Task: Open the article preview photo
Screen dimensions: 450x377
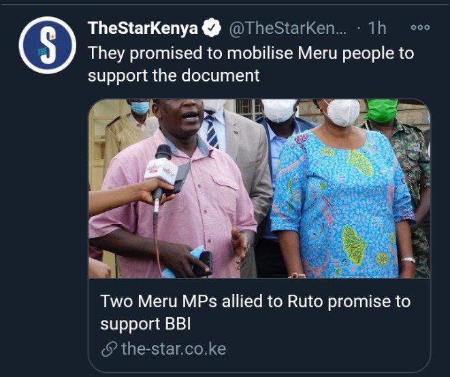Action: pos(259,188)
